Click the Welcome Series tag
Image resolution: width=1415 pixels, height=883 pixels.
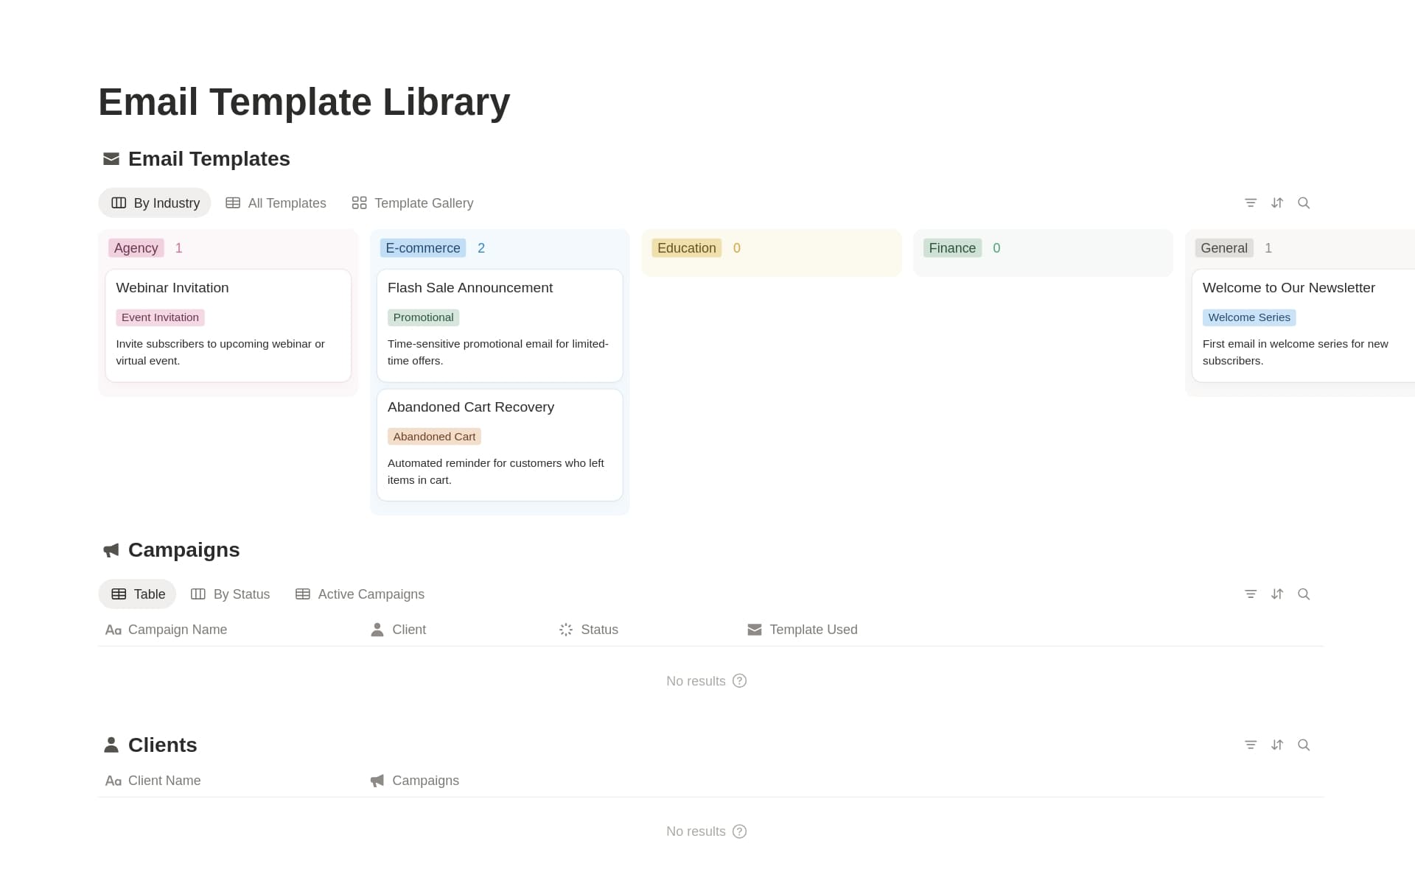point(1249,317)
